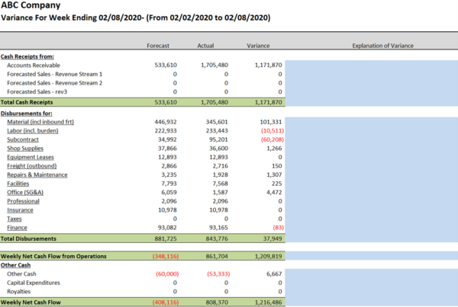Select Weekly Net Cash Flow variance 1,216,486
458x307 pixels.
pyautogui.click(x=268, y=302)
